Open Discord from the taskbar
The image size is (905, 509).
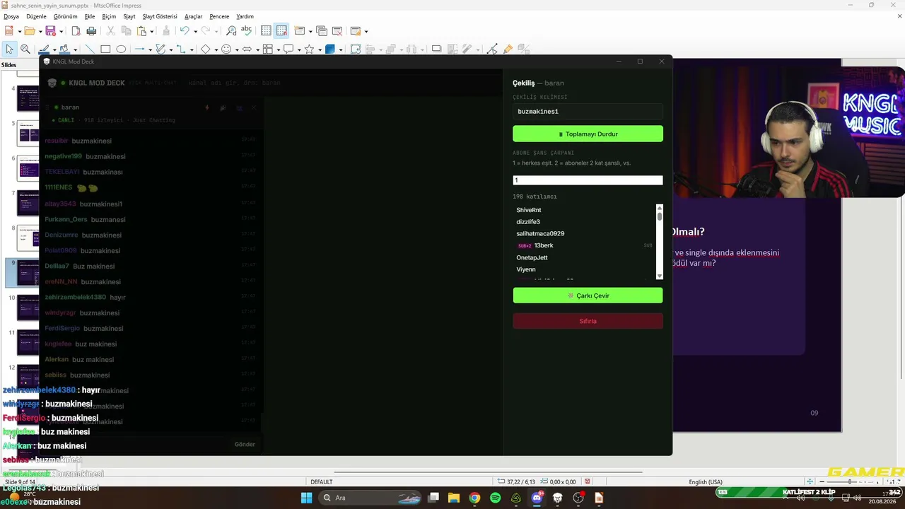[537, 498]
